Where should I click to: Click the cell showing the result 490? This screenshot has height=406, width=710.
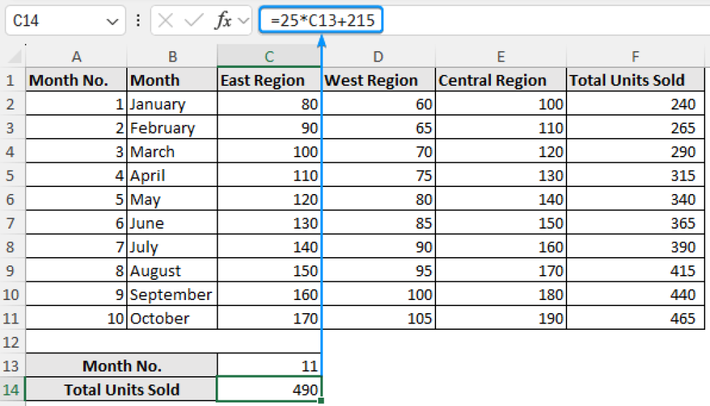tap(269, 389)
